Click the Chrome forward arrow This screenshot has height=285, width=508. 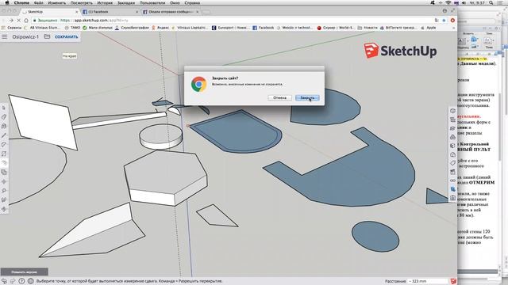11,21
